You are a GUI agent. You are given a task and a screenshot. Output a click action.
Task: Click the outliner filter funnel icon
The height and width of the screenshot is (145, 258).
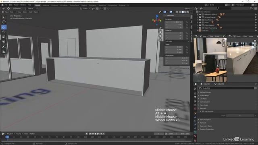pyautogui.click(x=251, y=8)
